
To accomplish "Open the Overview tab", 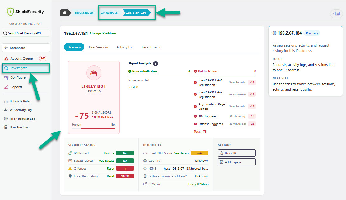I will click(74, 47).
